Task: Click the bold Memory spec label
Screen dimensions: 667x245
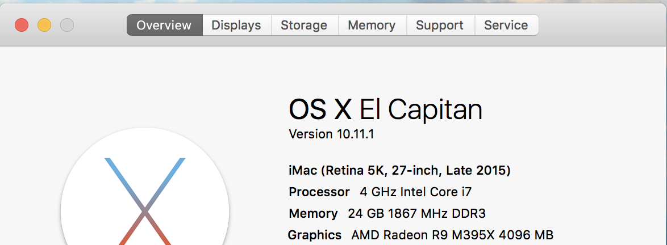Action: click(x=313, y=214)
